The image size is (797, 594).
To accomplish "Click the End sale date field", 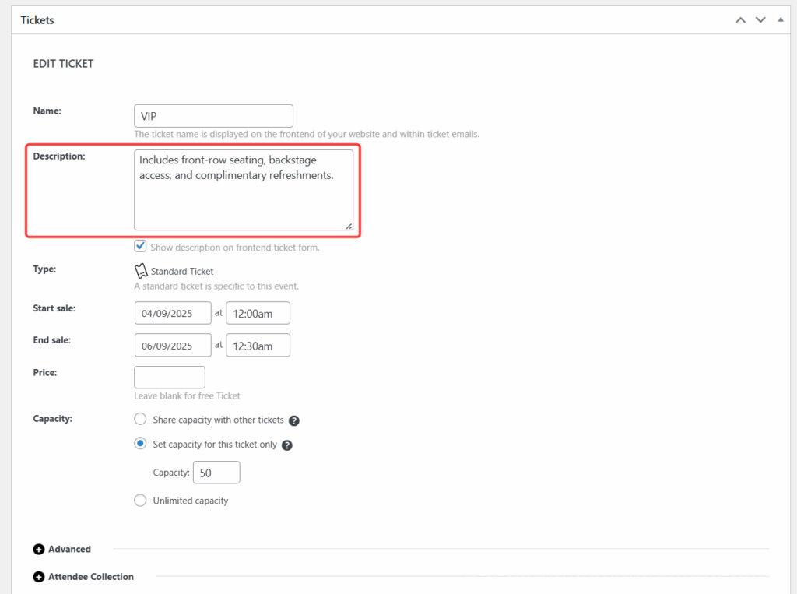I will tap(173, 345).
